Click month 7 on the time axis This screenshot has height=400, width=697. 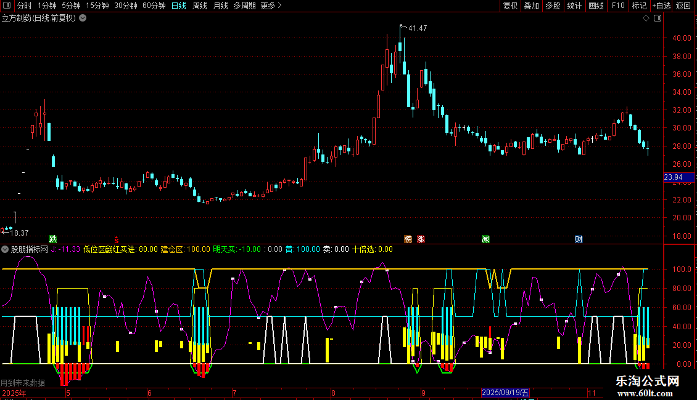(234, 393)
